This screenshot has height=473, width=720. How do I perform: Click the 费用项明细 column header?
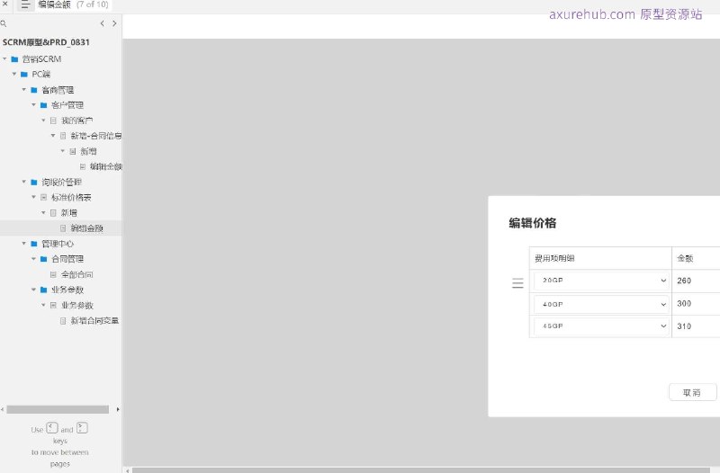554,258
